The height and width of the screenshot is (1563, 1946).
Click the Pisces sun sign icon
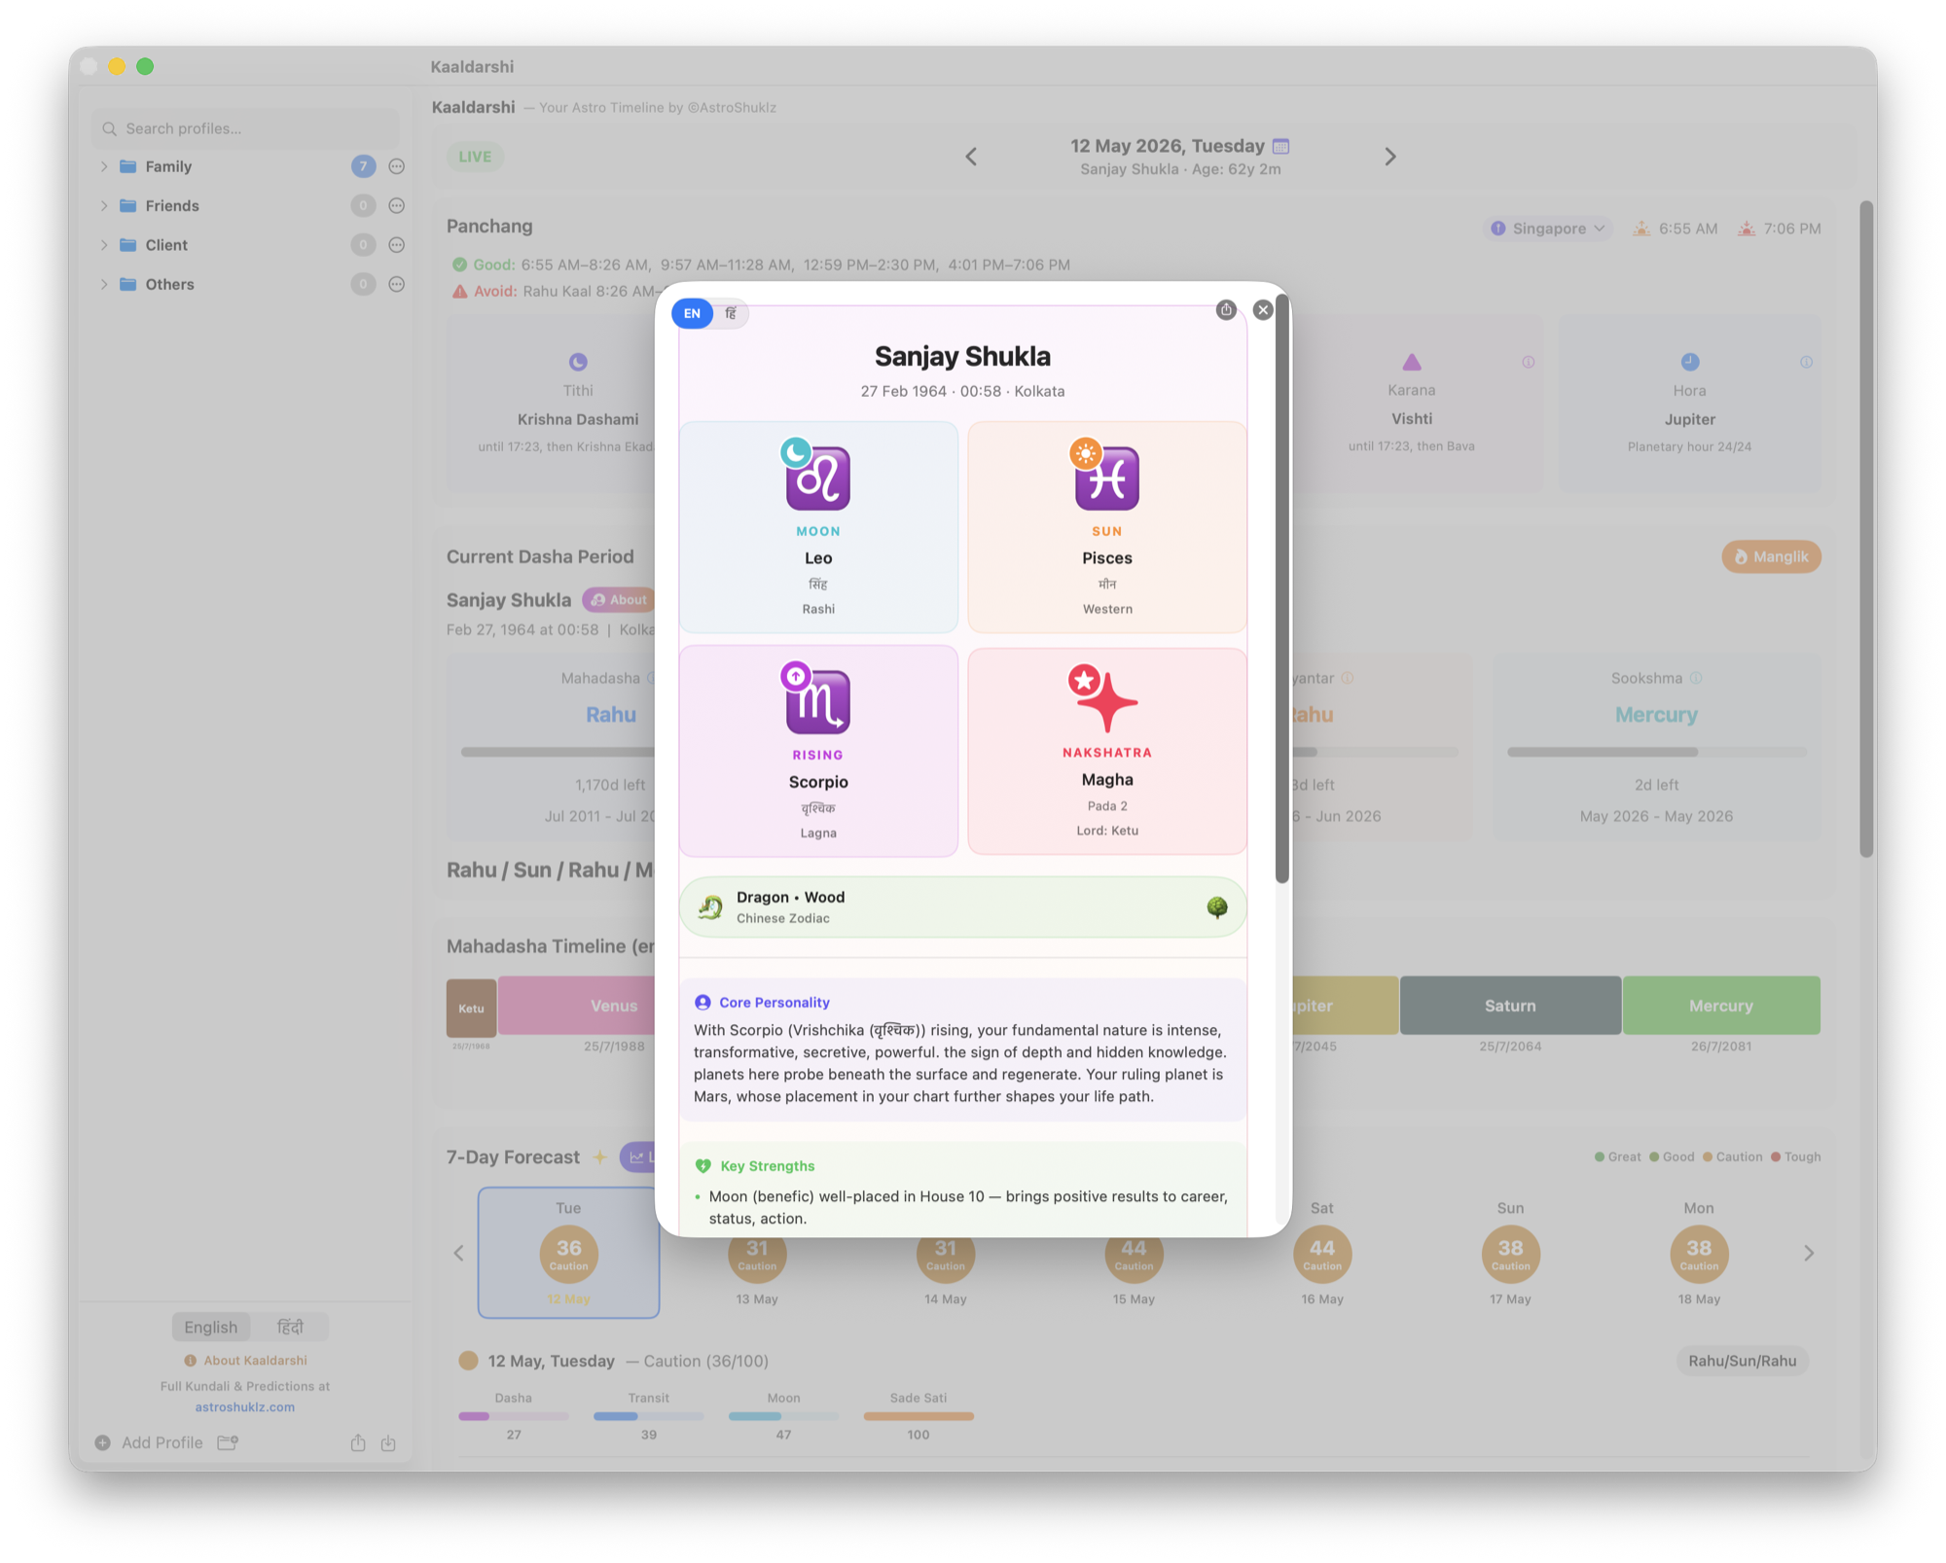pyautogui.click(x=1106, y=478)
